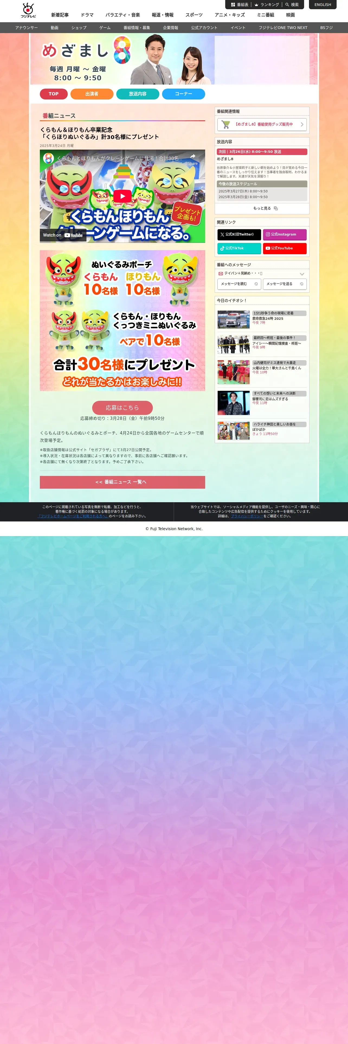Open 御曹司に恋はムズすぎる thumbnail
This screenshot has width=348, height=1044.
click(233, 403)
